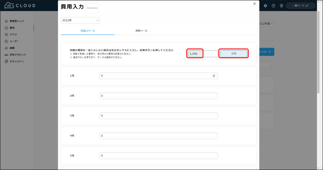The image size is (323, 170).
Task: Click the note 確定ボタンを押すまで、データは登録されません
Action: (x=96, y=57)
